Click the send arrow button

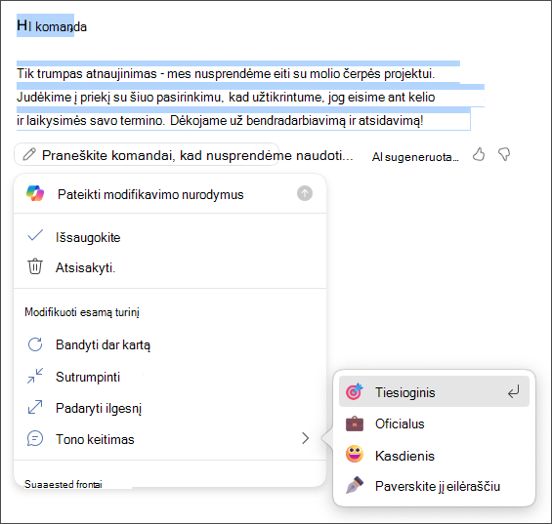pyautogui.click(x=305, y=193)
